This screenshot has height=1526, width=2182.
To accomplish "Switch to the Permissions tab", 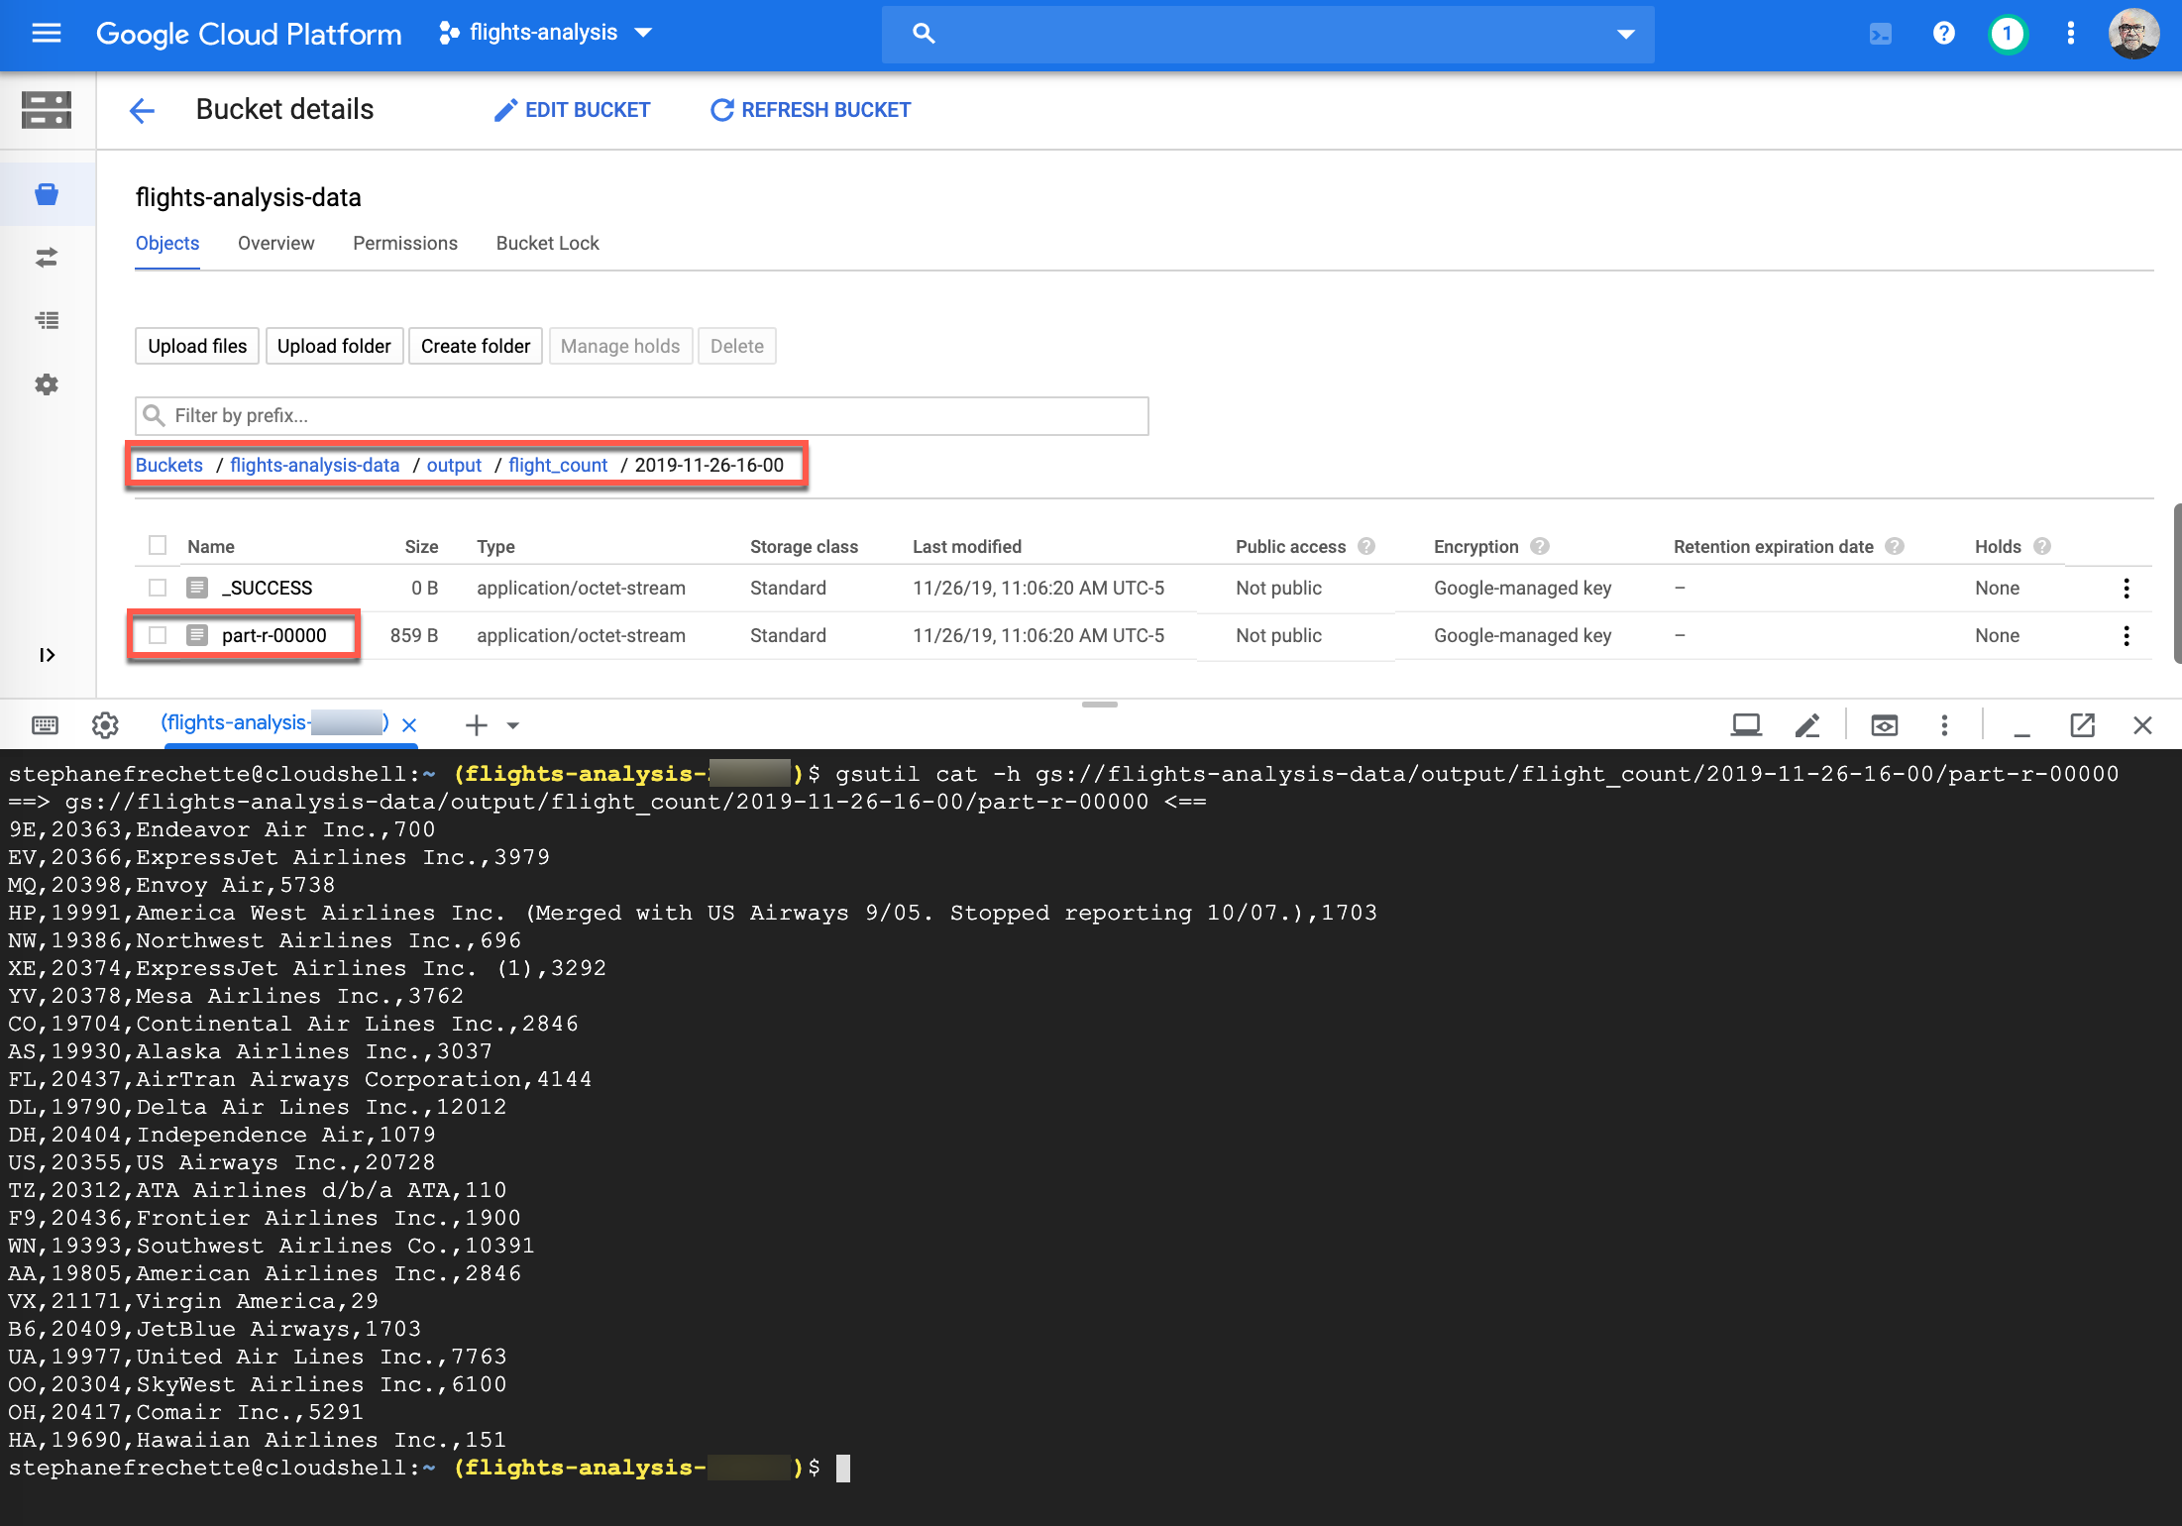I will pyautogui.click(x=404, y=244).
